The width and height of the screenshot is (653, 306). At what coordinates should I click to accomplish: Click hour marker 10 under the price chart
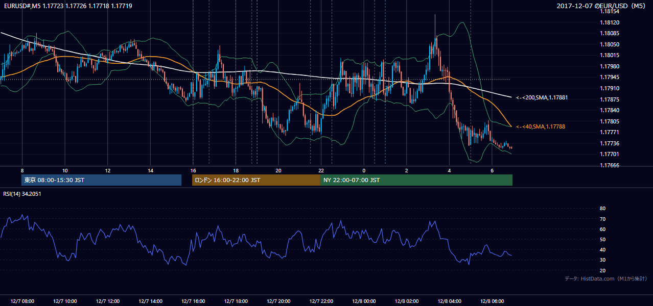coord(65,170)
